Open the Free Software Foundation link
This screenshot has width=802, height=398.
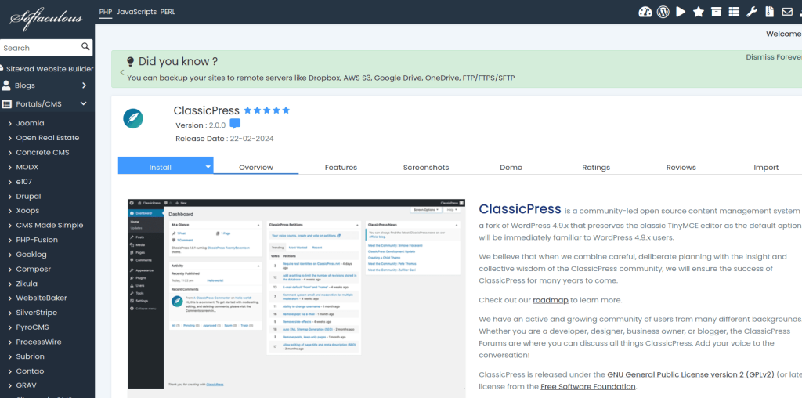pos(587,386)
